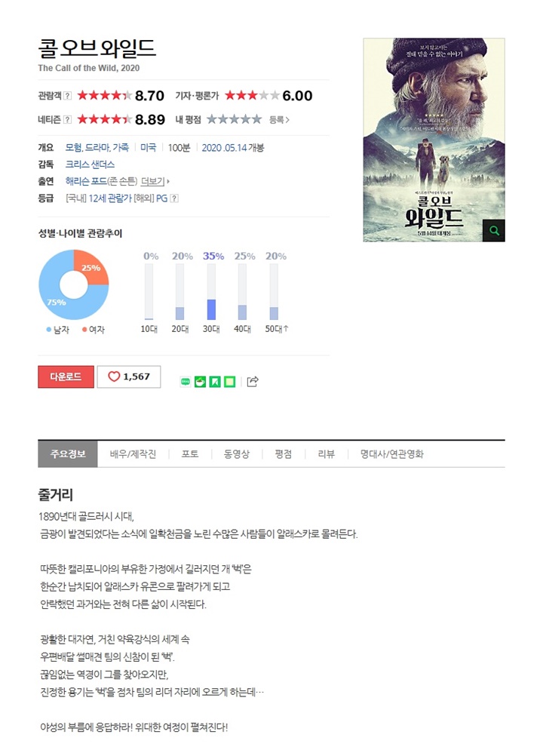Open the external share arrow icon

tap(253, 381)
